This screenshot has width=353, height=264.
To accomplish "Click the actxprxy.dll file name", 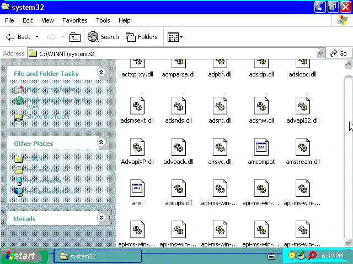I will point(137,74).
